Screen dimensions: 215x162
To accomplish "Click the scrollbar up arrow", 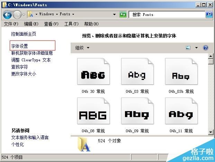I will pyautogui.click(x=211, y=56).
